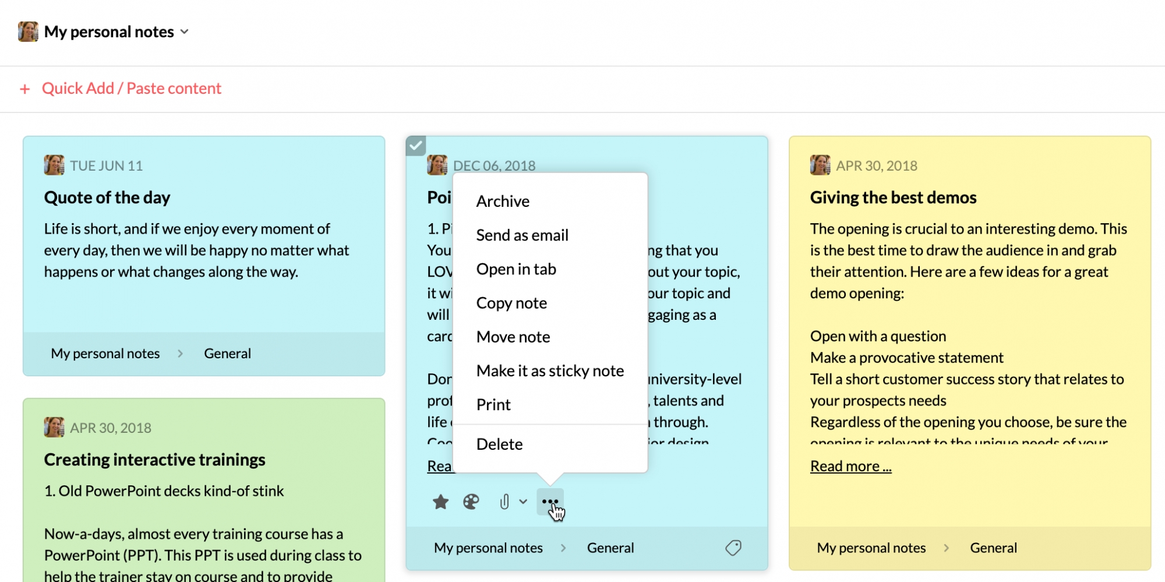Viewport: 1165px width, 582px height.
Task: Click Quick Add / Paste content
Action: (132, 89)
